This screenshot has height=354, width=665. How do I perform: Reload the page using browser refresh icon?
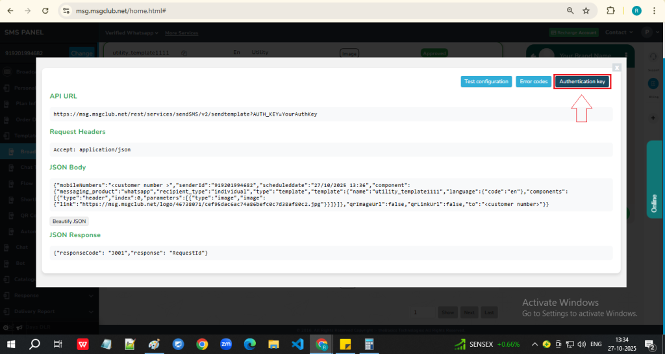click(x=45, y=11)
